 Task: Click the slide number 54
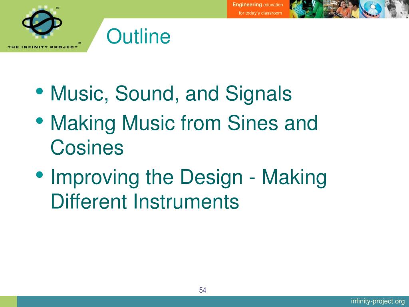coord(203,290)
